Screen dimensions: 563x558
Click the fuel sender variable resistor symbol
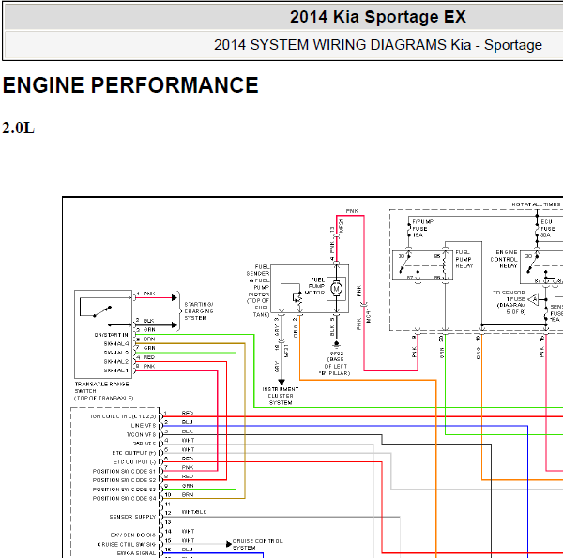click(299, 301)
